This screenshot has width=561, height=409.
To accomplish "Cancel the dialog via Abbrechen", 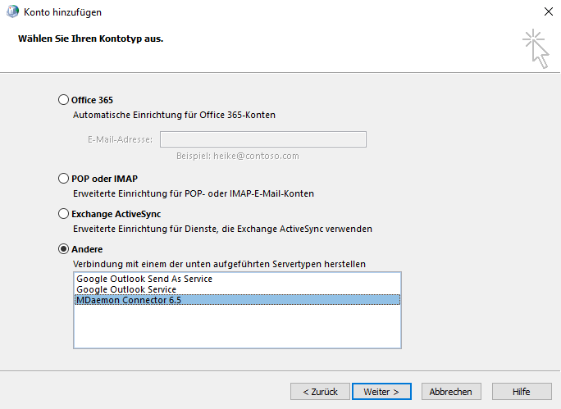I will [x=450, y=392].
